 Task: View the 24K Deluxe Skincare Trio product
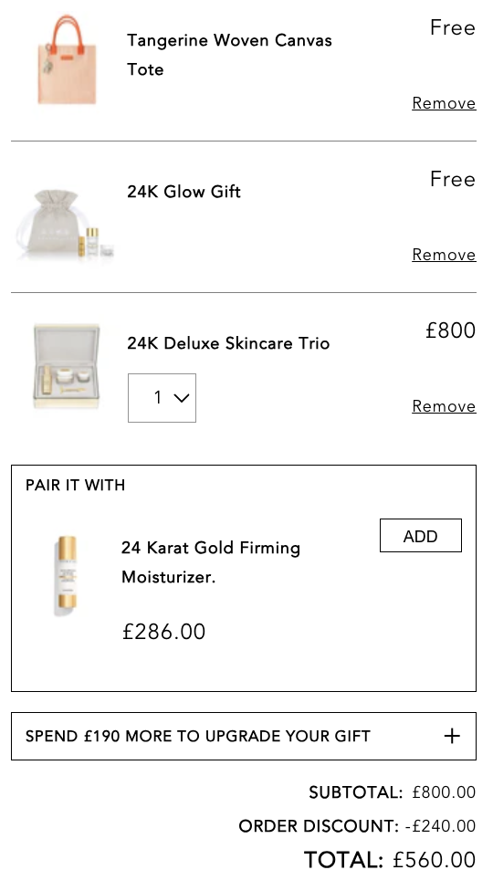[228, 343]
